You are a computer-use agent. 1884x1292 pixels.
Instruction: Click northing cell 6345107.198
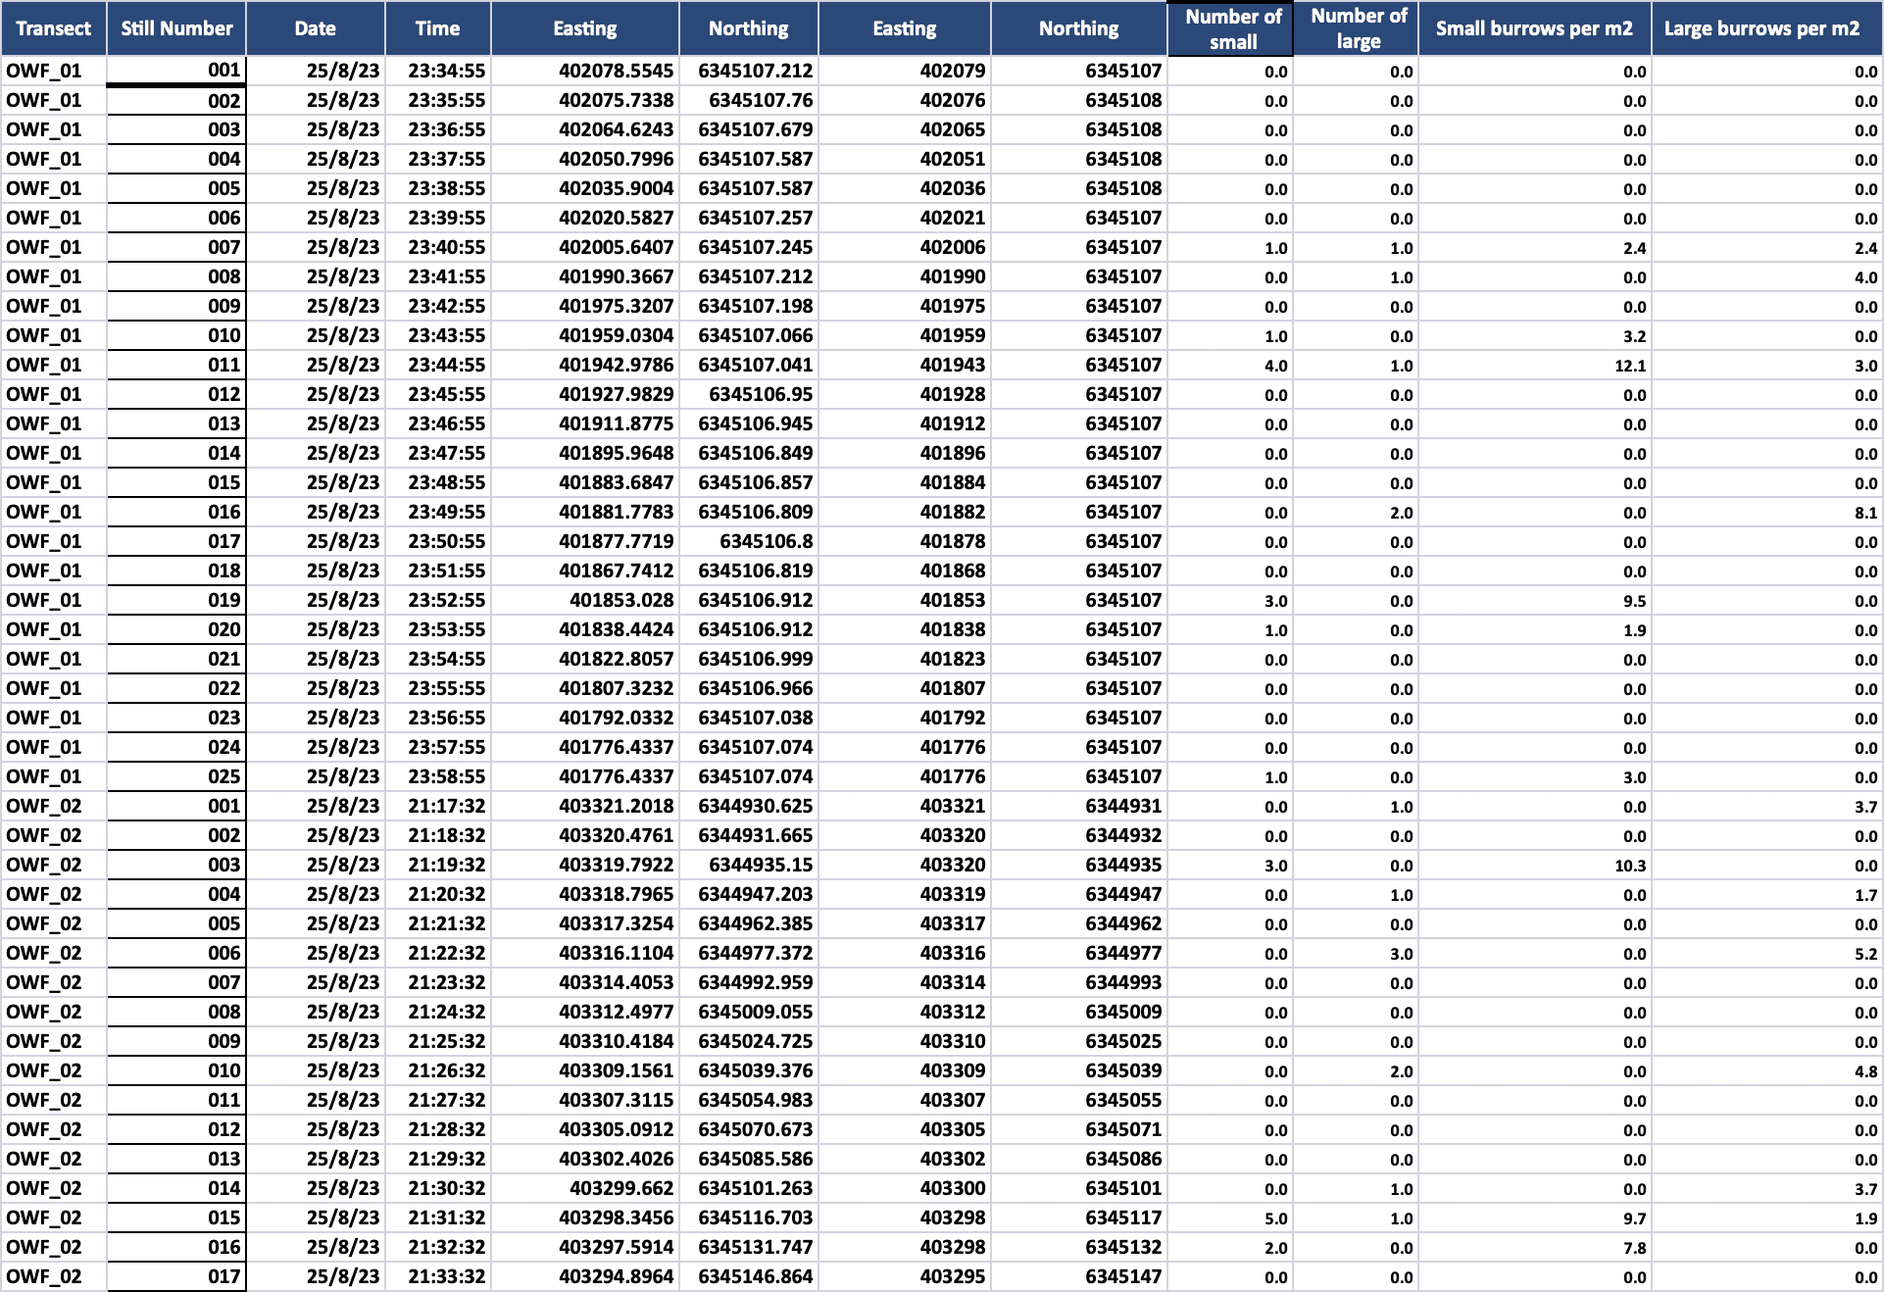click(748, 306)
